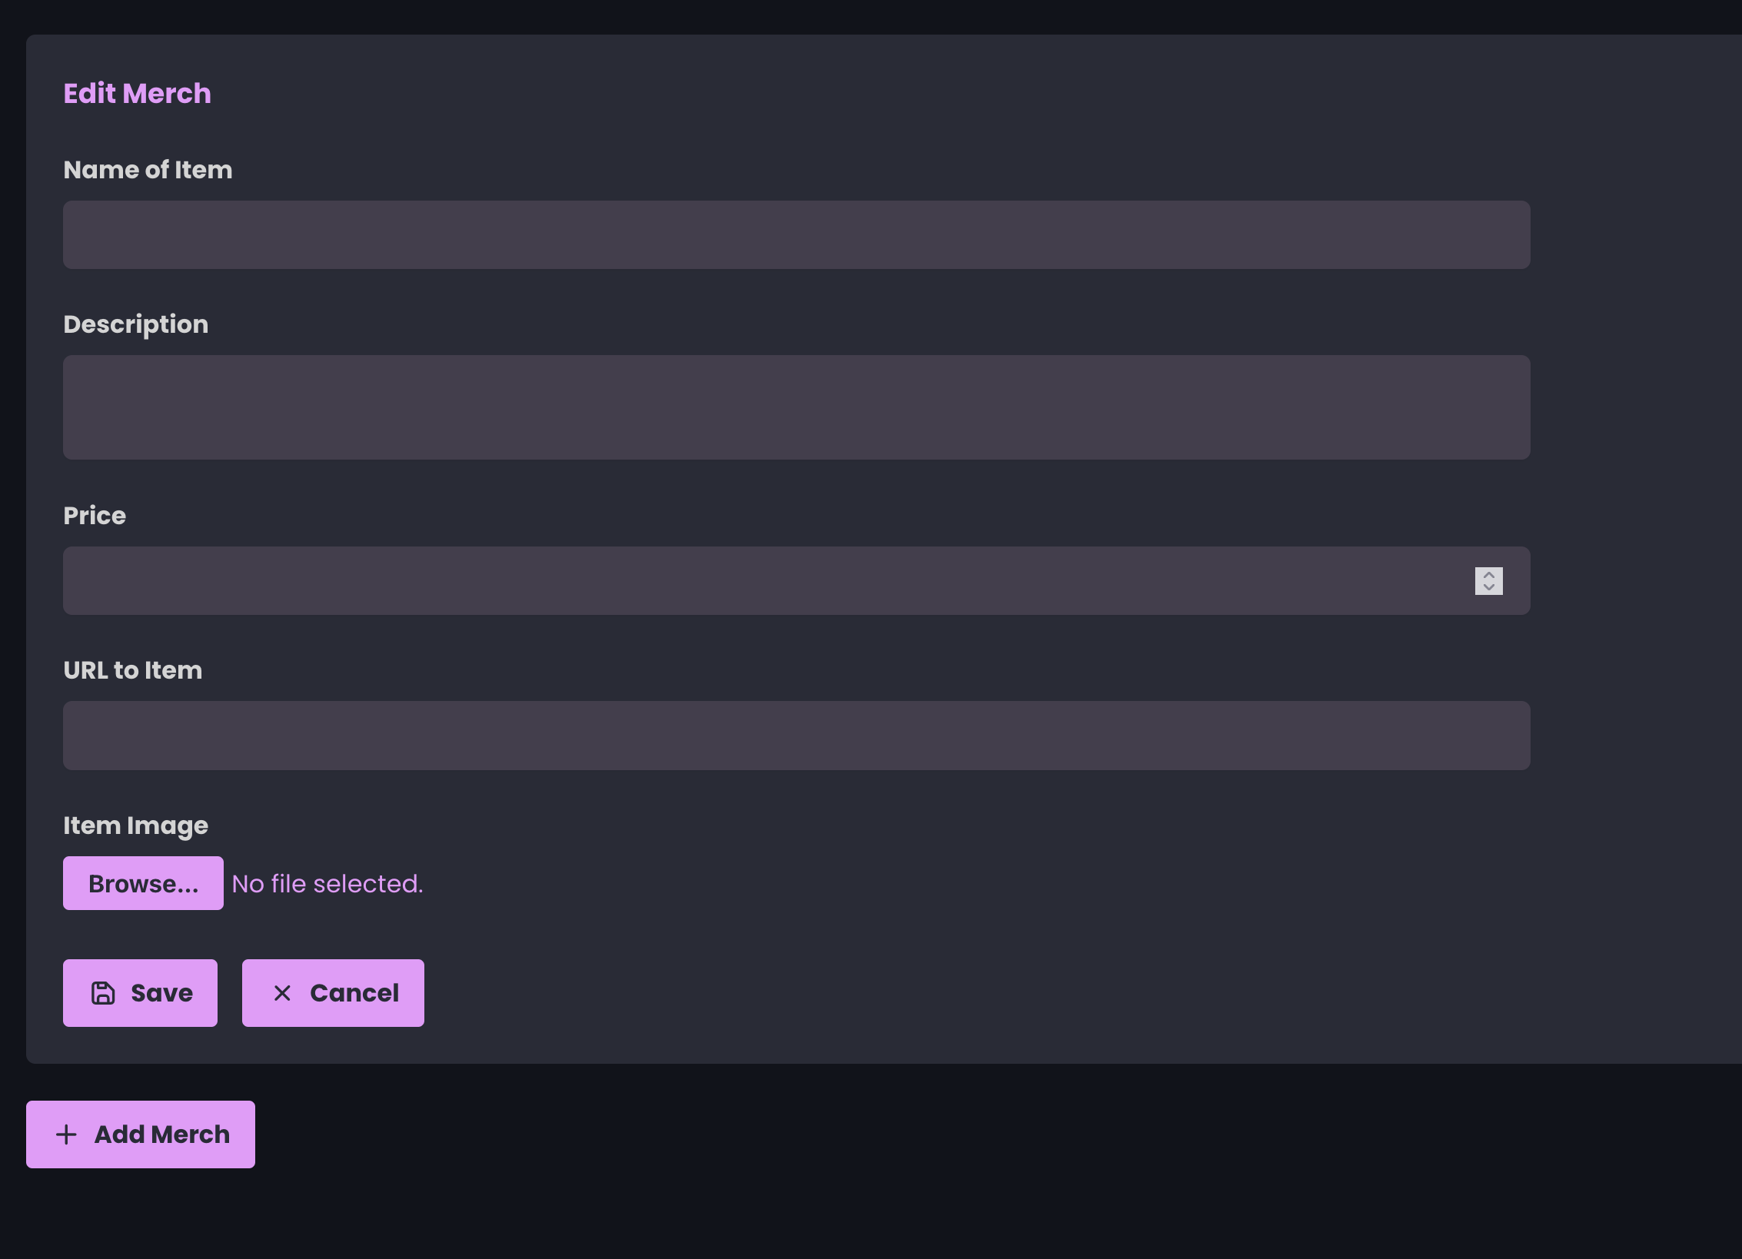Click the URL to Item label
Viewport: 1742px width, 1259px height.
coord(132,669)
